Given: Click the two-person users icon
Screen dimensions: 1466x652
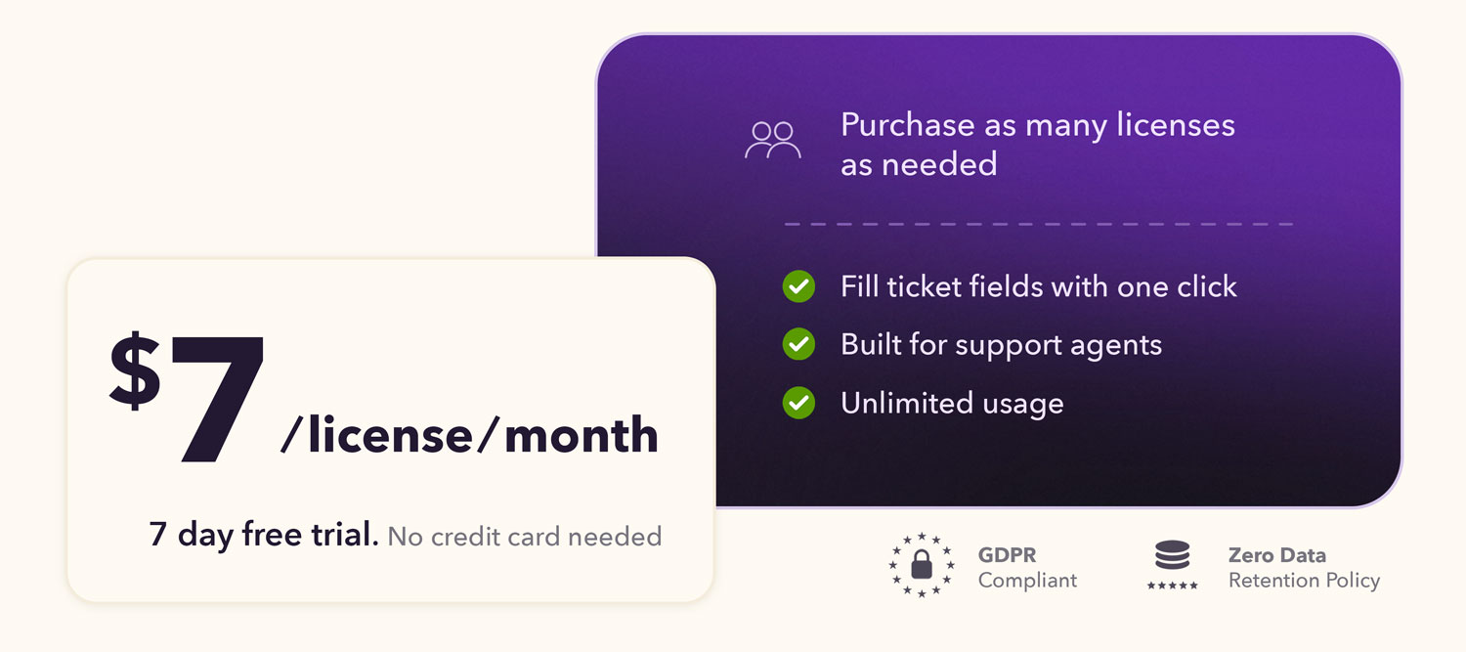Looking at the screenshot, I should tap(772, 140).
